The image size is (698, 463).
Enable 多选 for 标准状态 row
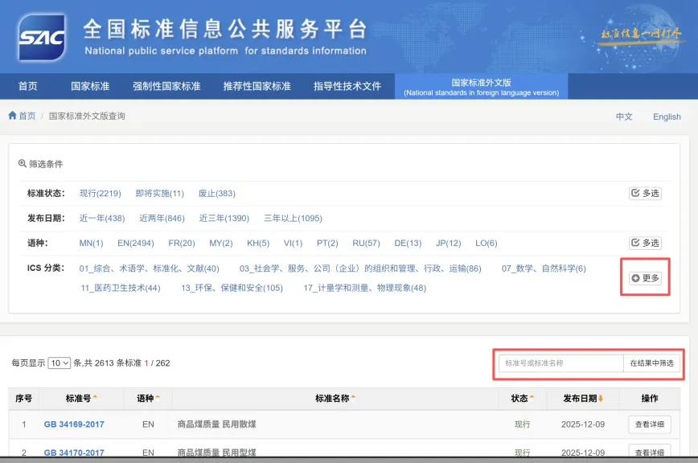645,193
